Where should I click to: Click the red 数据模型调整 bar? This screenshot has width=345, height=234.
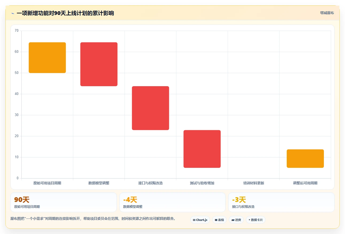pyautogui.click(x=99, y=64)
